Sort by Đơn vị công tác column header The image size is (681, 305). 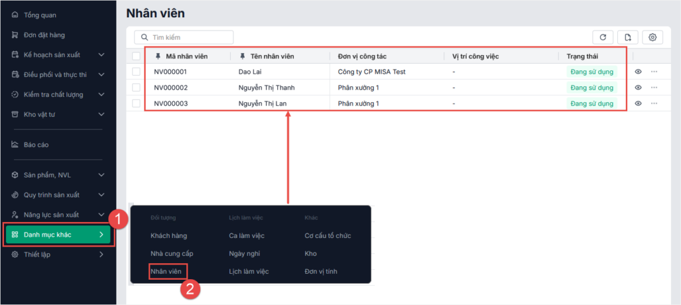click(x=362, y=56)
